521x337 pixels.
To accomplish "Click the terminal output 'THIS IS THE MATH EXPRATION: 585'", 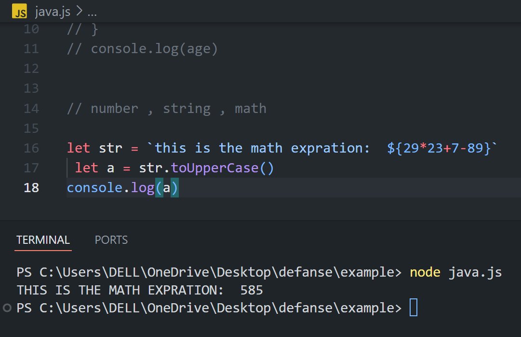I will (140, 290).
